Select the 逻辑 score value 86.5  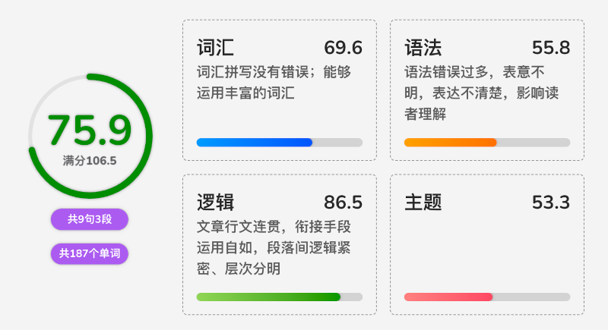tap(344, 203)
